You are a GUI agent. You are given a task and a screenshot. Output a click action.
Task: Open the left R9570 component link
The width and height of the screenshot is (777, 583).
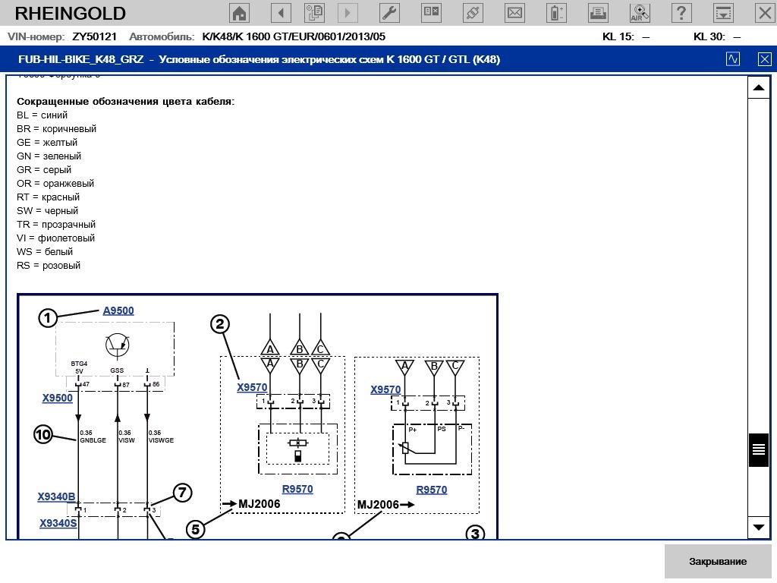[x=297, y=490]
